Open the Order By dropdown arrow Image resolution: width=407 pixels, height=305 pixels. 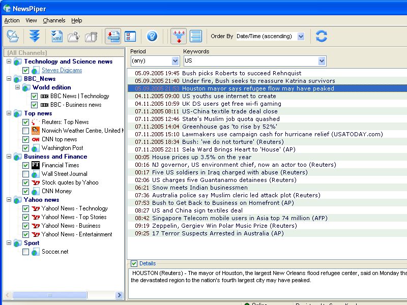301,36
